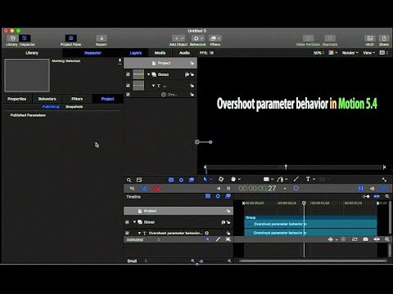Click the Import toolbar button

click(x=102, y=38)
